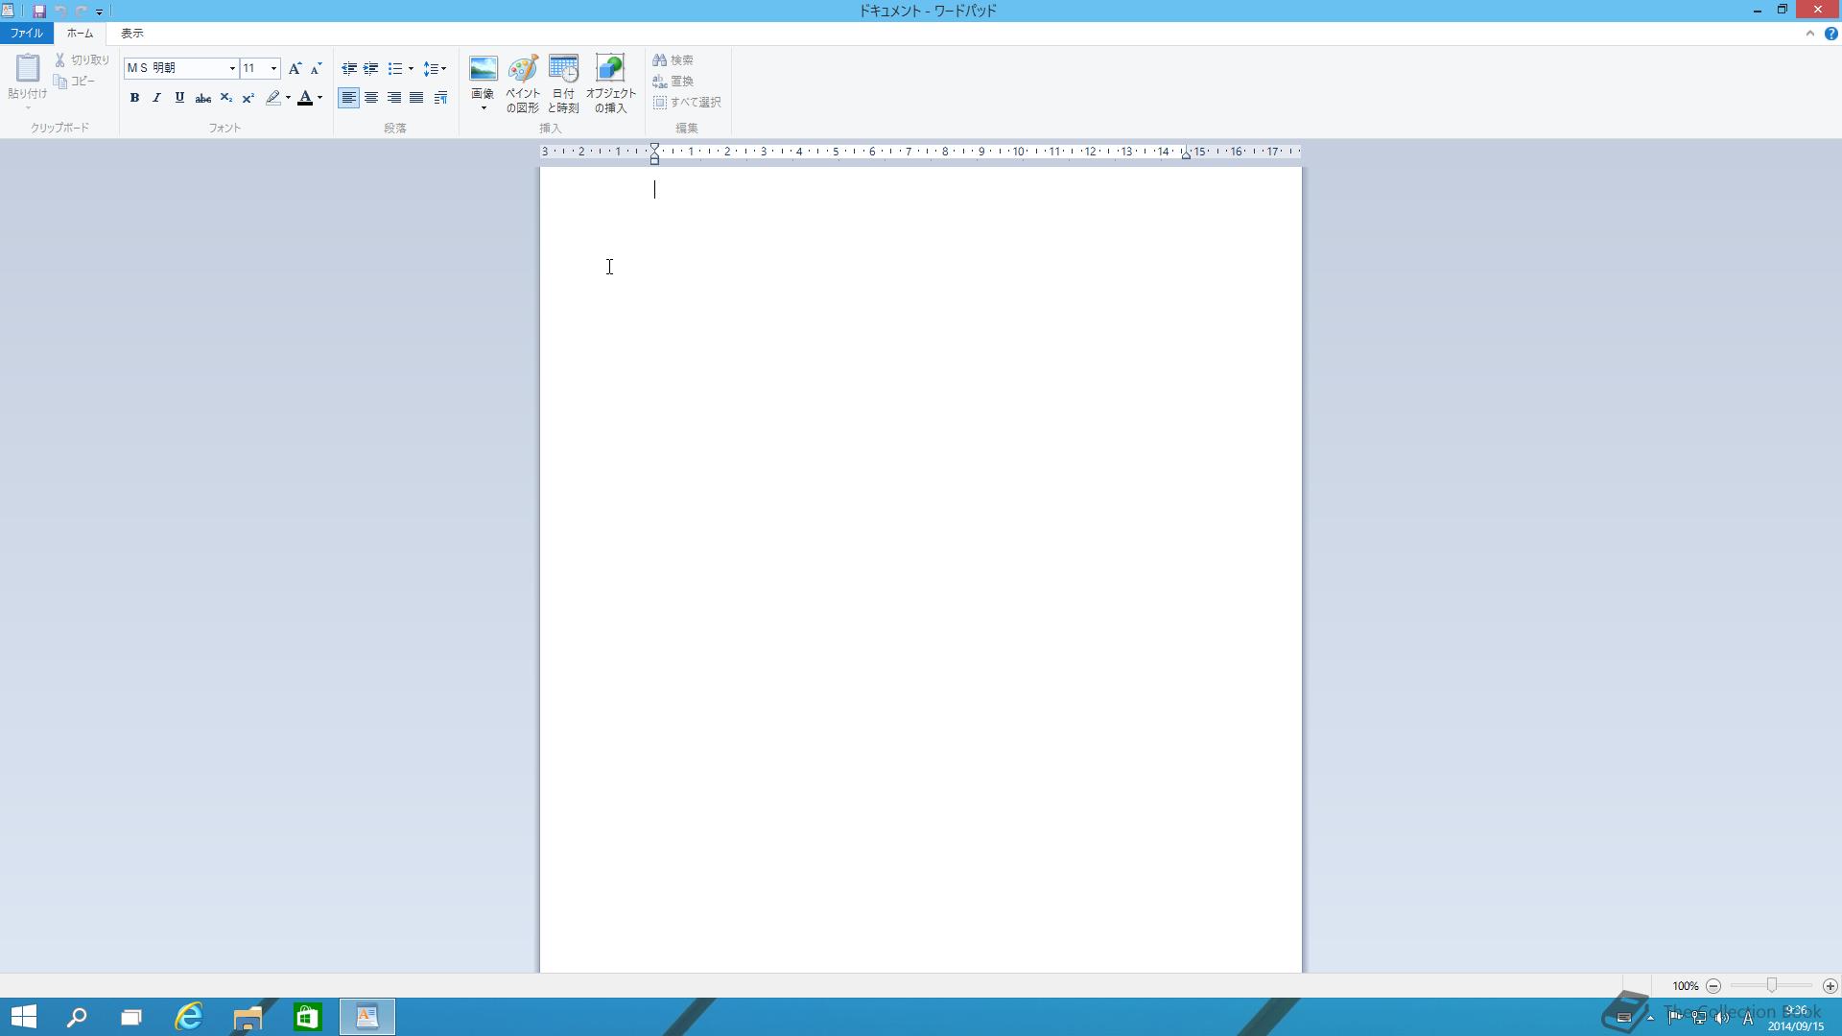Open the highlight color dropdown arrow
Image resolution: width=1842 pixels, height=1036 pixels.
288,98
